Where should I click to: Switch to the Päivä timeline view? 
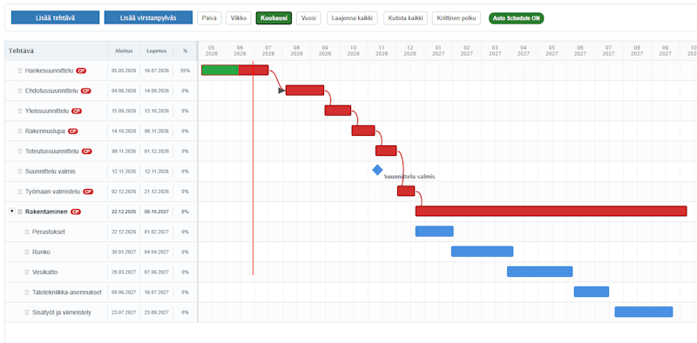click(209, 18)
